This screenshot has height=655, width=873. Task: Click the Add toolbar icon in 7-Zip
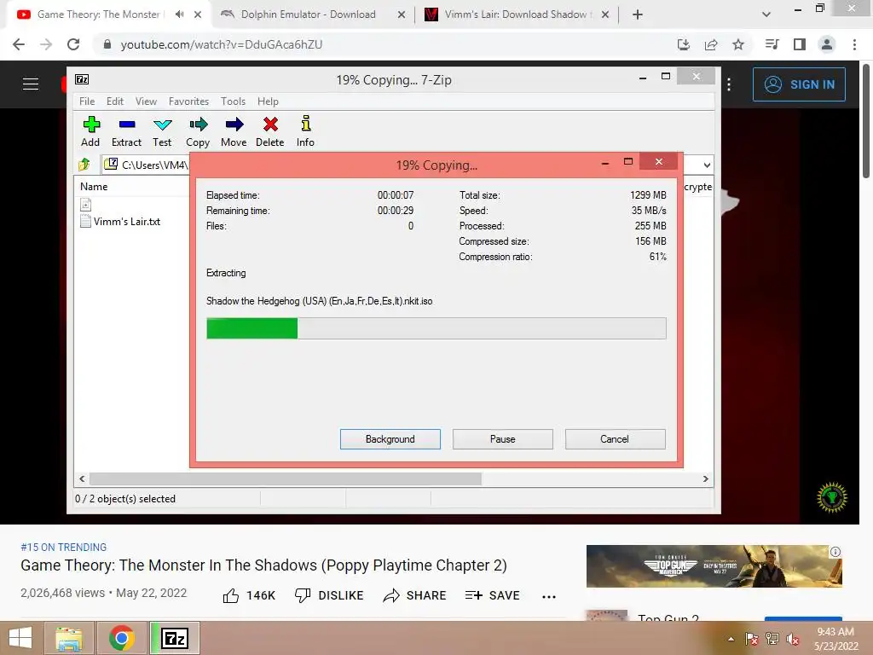coord(90,131)
